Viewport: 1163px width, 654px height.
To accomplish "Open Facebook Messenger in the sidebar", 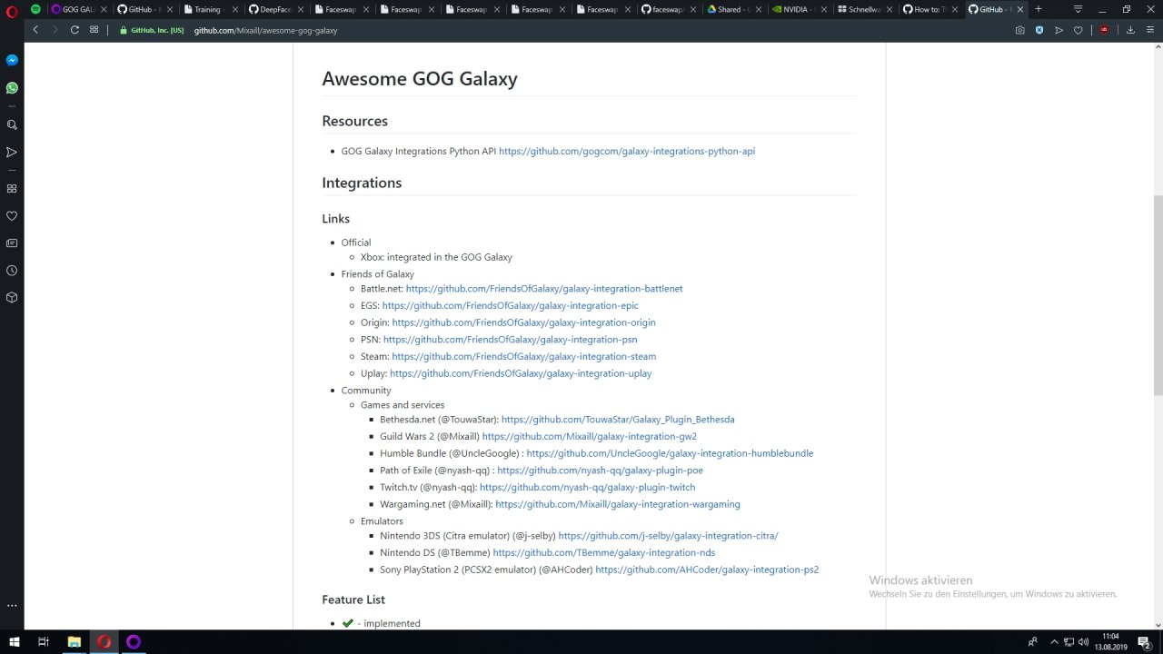I will [x=12, y=60].
